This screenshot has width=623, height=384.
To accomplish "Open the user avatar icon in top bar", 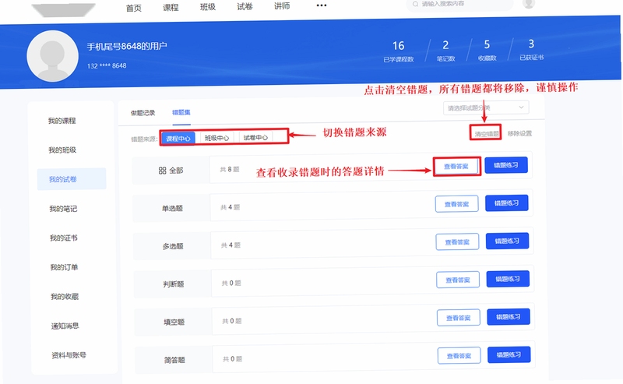I will tap(529, 4).
